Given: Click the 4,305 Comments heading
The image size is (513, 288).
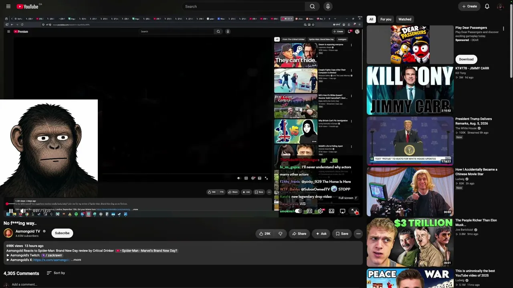Looking at the screenshot, I should coord(21,274).
